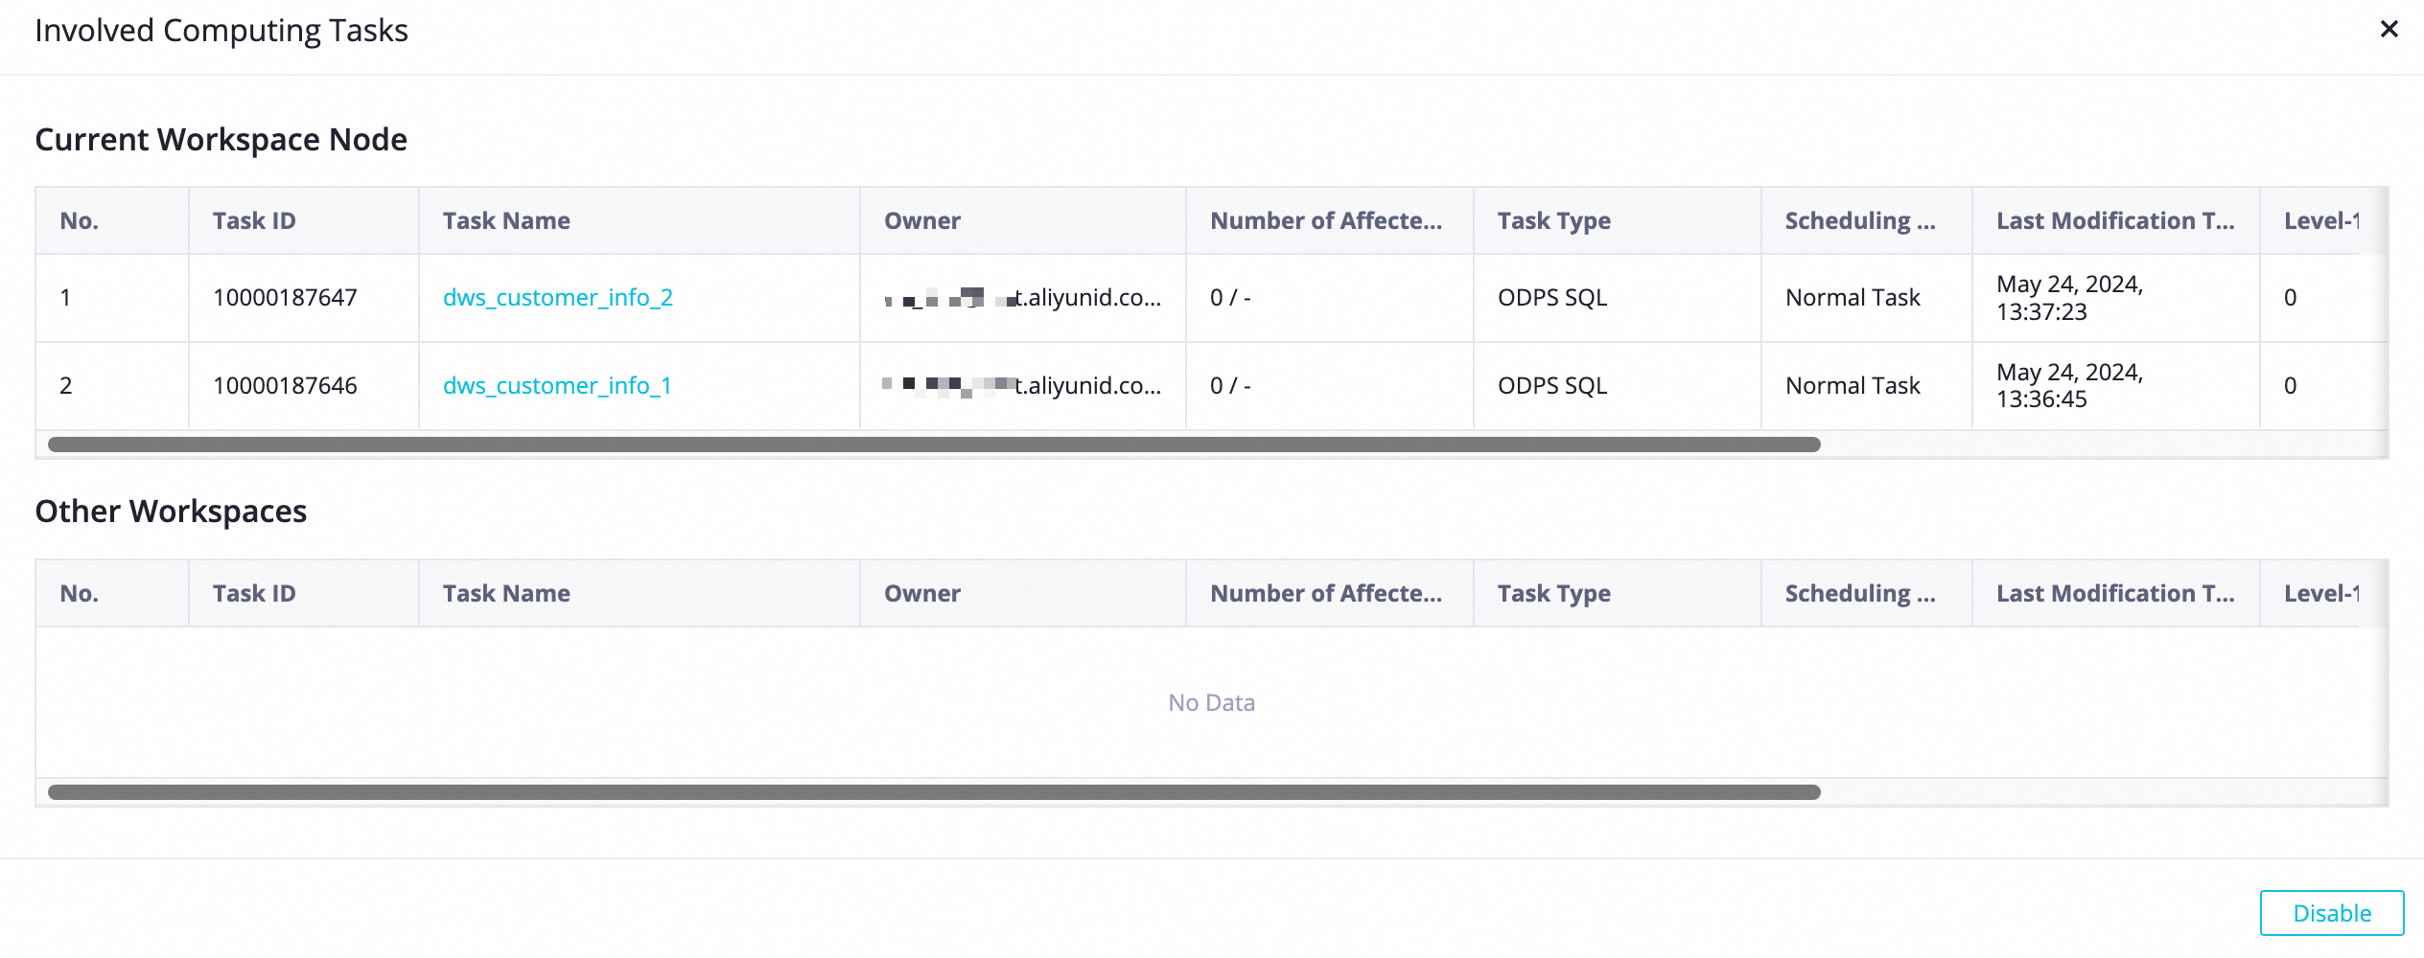Open the dws_customer_info_1 task link
This screenshot has width=2424, height=958.
pos(556,386)
